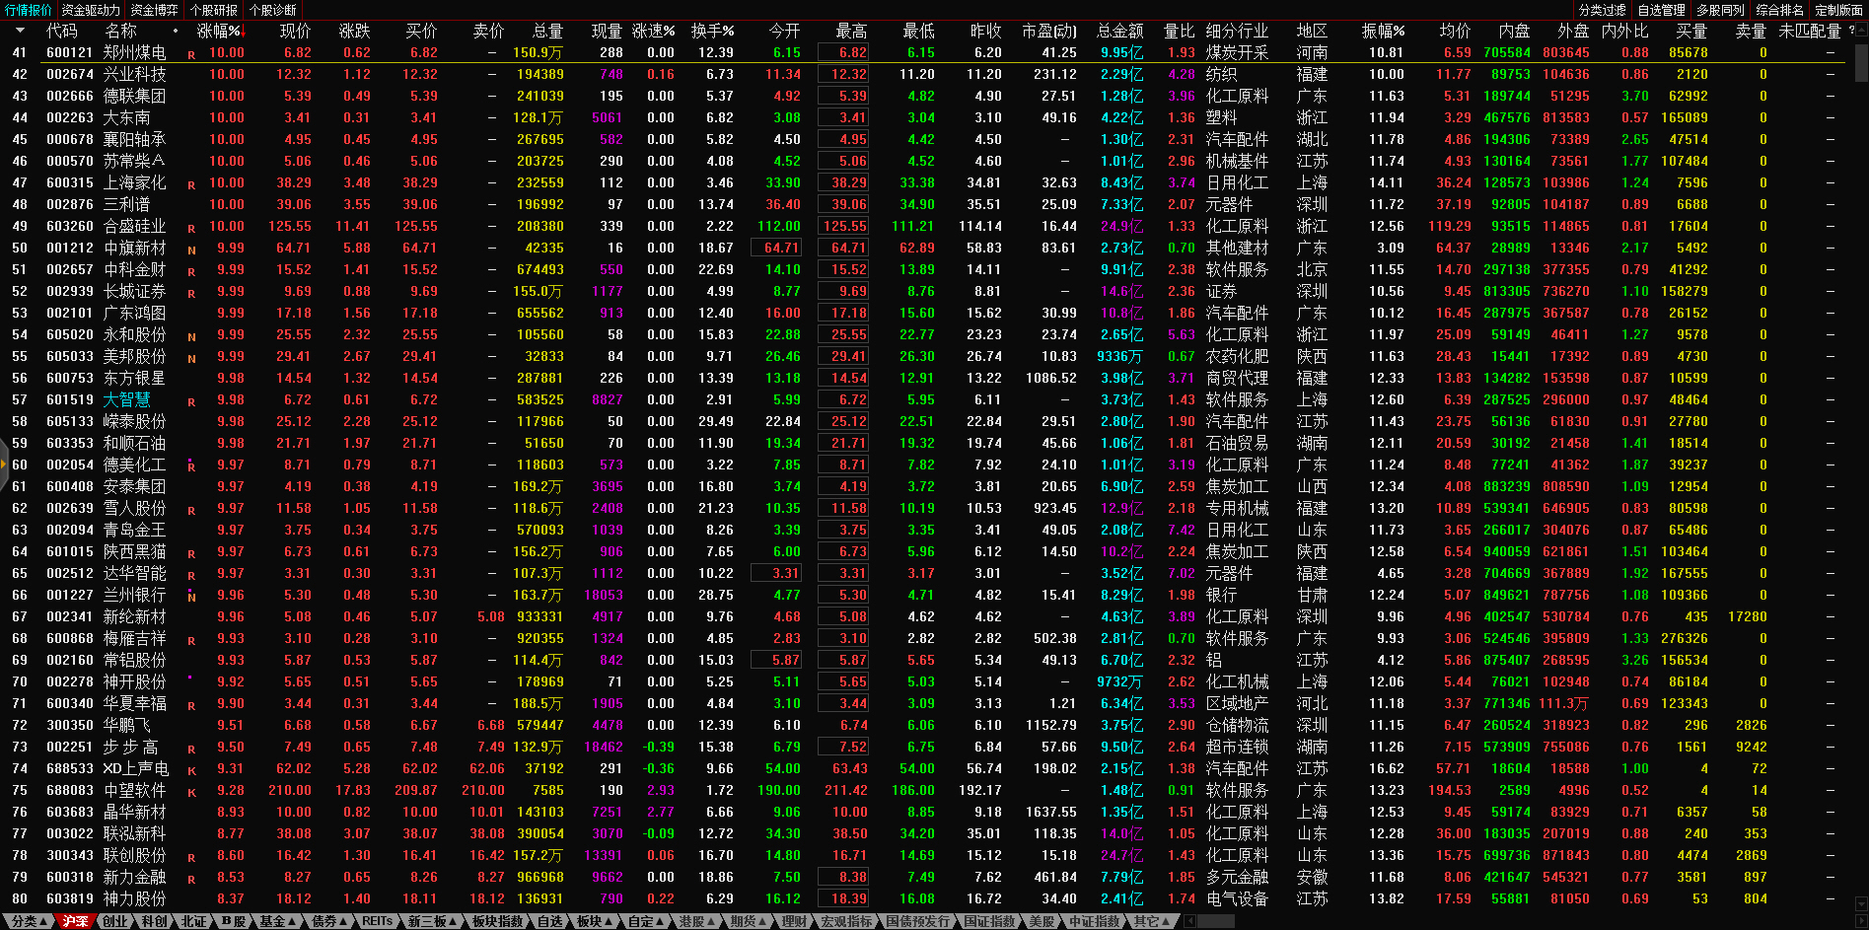Click the N new-stock marker beside 中旗新材
This screenshot has height=930, width=1869.
click(x=191, y=250)
